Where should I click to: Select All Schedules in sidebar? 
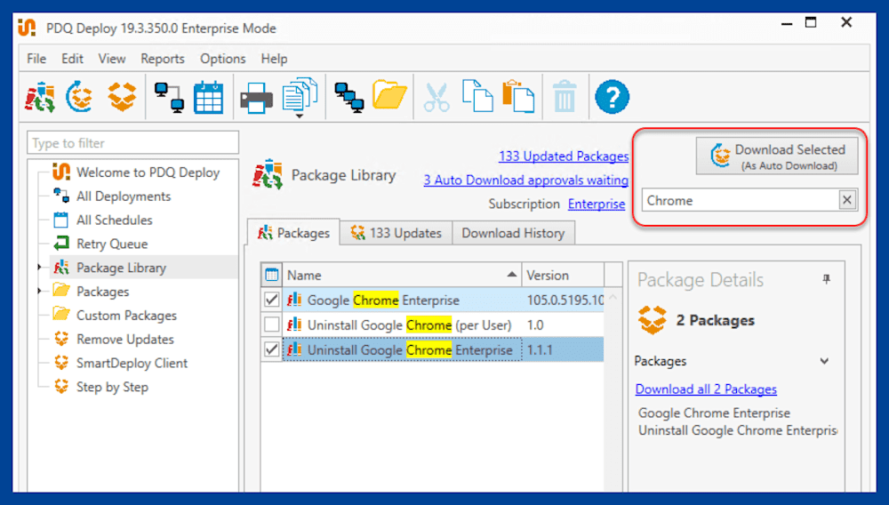point(115,220)
